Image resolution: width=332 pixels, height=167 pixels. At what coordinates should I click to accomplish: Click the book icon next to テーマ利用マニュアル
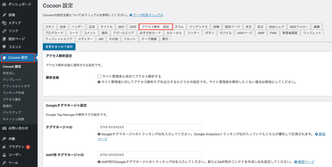[131, 15]
